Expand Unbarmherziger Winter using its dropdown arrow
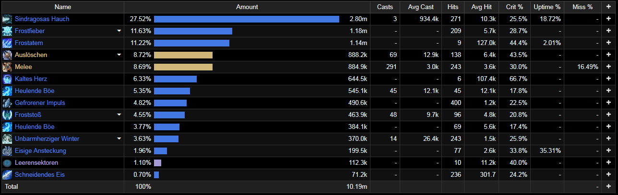The height and width of the screenshot is (195, 618). (x=119, y=139)
